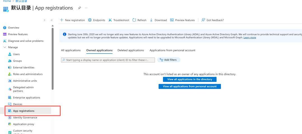
Task: Click Add filters button
Action: (169, 60)
